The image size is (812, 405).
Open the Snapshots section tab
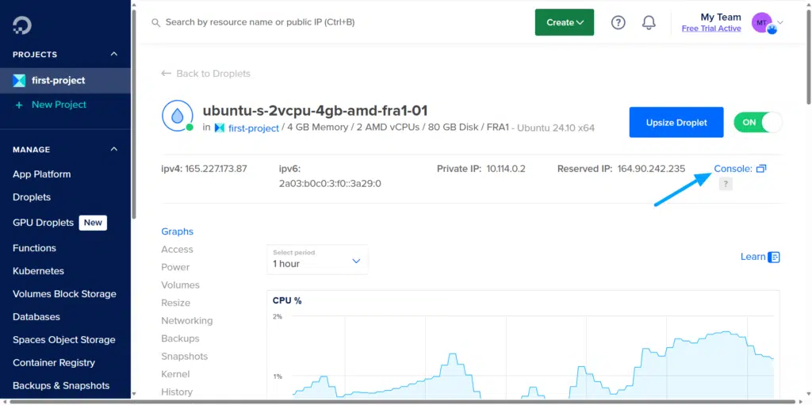point(184,357)
